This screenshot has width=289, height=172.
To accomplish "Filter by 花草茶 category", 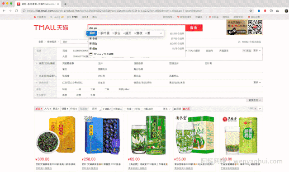I will [101, 83].
